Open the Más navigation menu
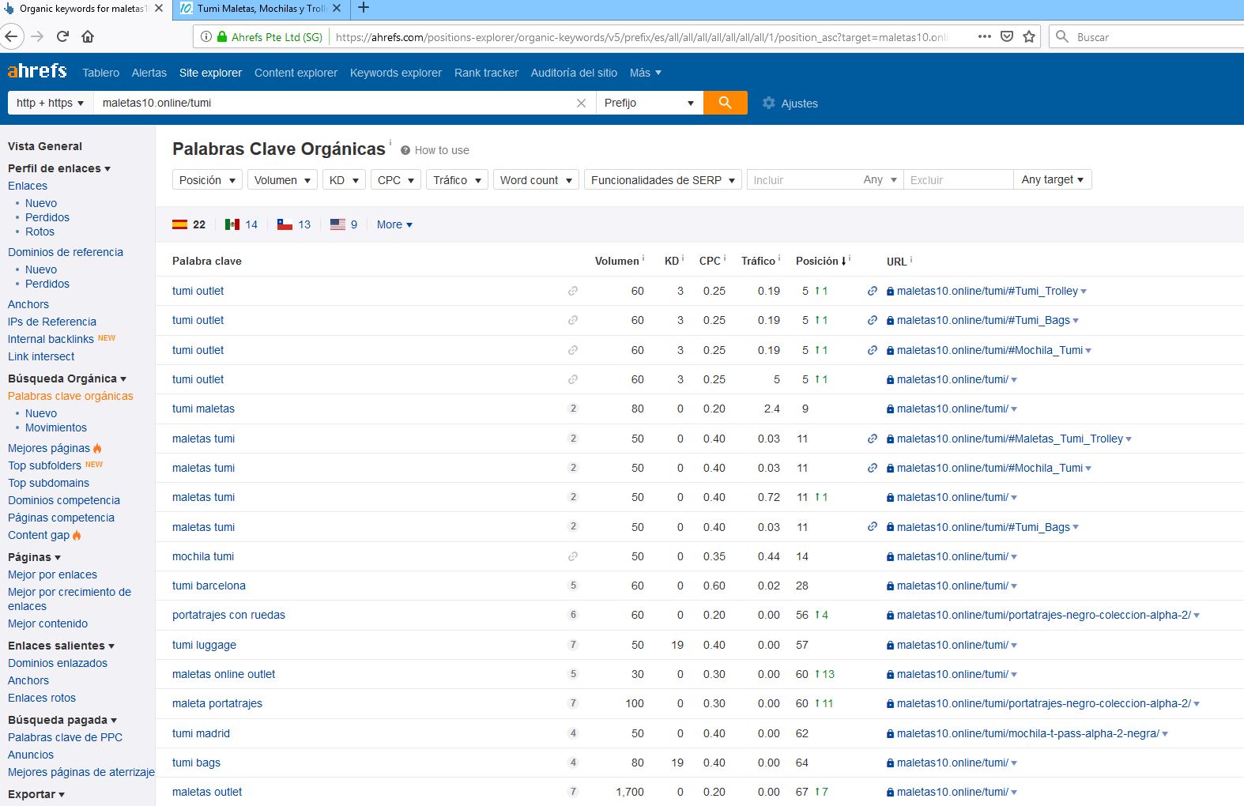Image resolution: width=1244 pixels, height=806 pixels. coord(645,73)
